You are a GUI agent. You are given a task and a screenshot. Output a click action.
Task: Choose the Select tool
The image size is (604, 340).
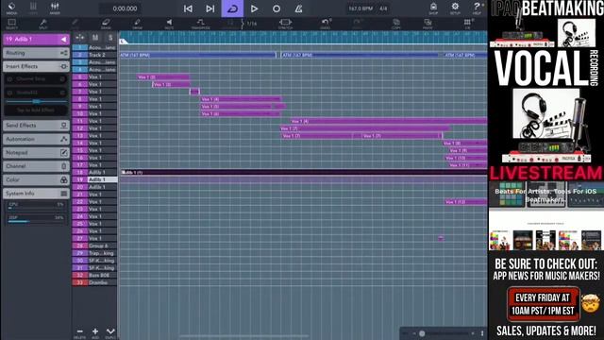(11, 24)
